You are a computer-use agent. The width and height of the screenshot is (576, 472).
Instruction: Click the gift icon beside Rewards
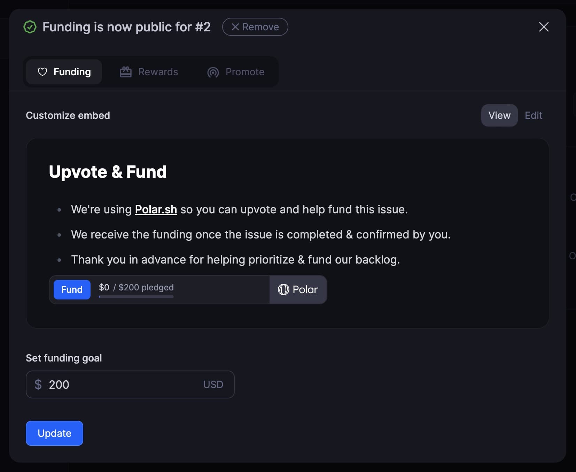(x=126, y=72)
